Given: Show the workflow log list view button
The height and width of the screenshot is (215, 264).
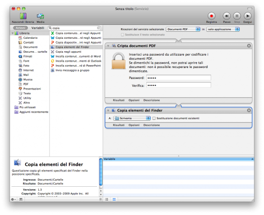Looking at the screenshot, I should (x=107, y=199).
